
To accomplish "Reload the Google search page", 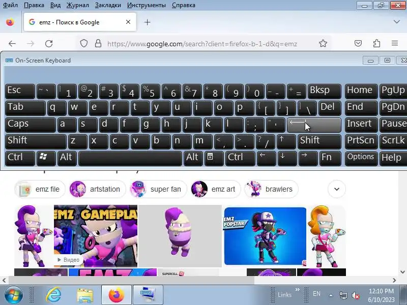I will pos(49,44).
